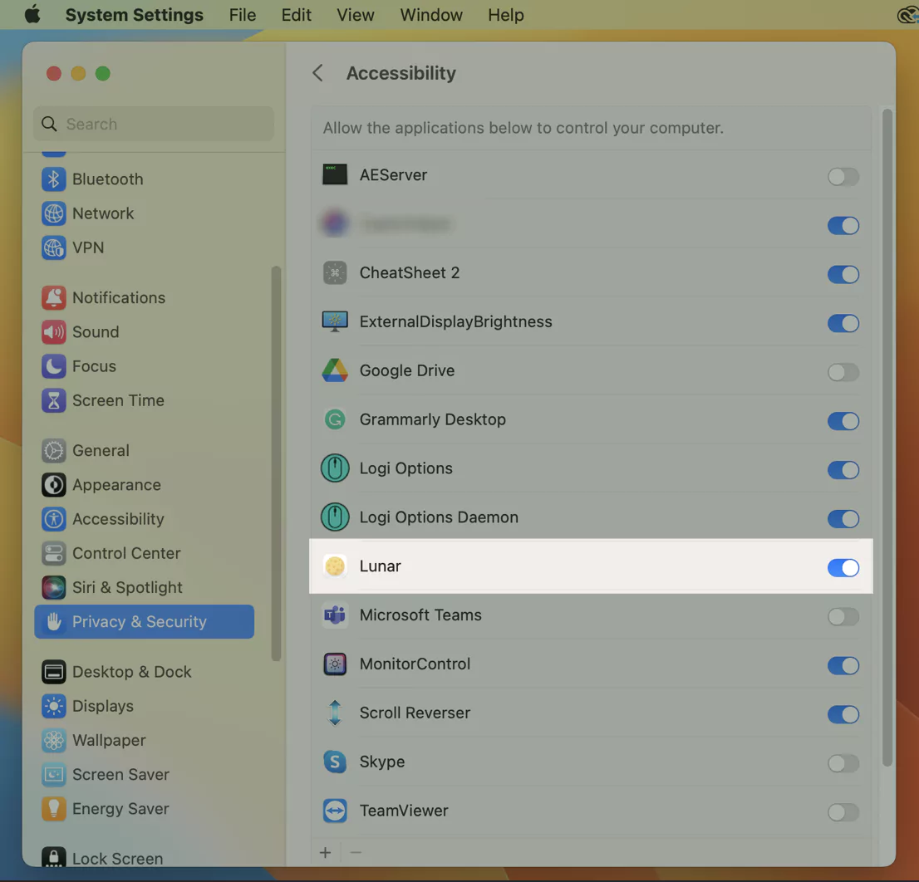
Task: Click the Desktop & Dock icon
Action: pyautogui.click(x=53, y=672)
